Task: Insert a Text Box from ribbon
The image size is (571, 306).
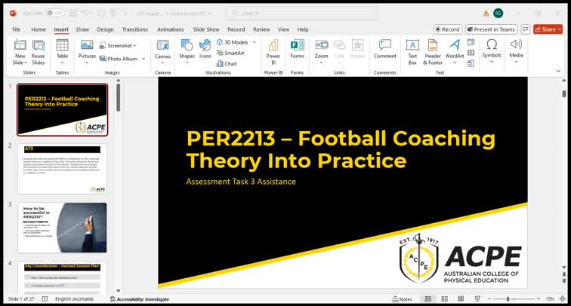Action: coord(412,50)
